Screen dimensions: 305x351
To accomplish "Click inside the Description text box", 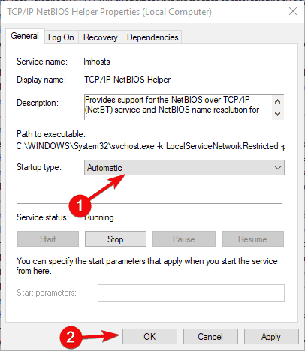I will click(178, 107).
